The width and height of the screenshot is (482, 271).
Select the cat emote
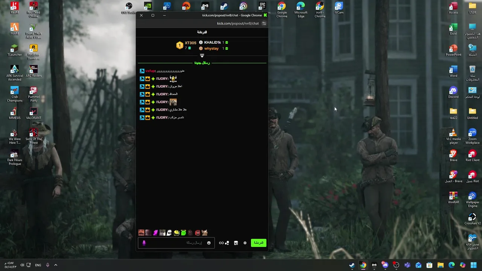click(x=204, y=233)
